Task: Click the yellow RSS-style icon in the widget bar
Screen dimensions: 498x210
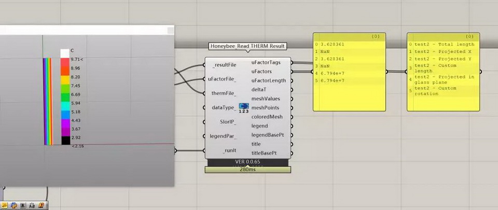Action: [4, 206]
